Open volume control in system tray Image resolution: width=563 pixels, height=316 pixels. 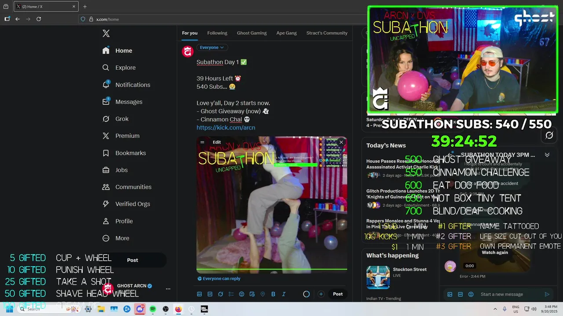click(534, 309)
